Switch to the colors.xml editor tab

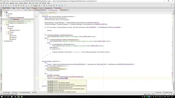pyautogui.click(x=65, y=10)
